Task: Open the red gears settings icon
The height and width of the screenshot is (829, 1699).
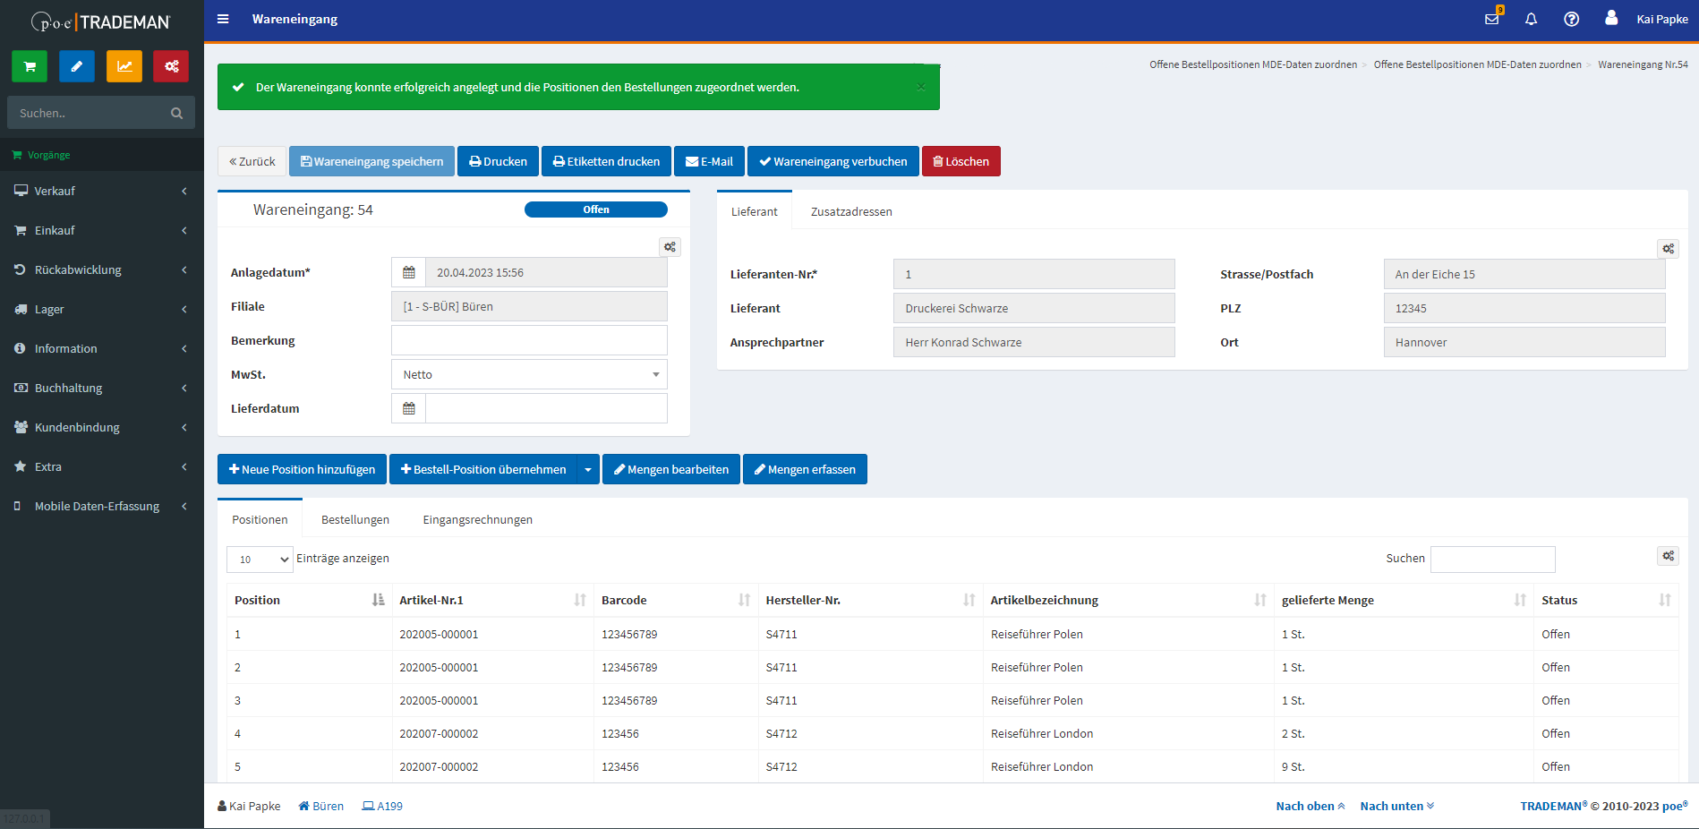Action: click(x=171, y=66)
